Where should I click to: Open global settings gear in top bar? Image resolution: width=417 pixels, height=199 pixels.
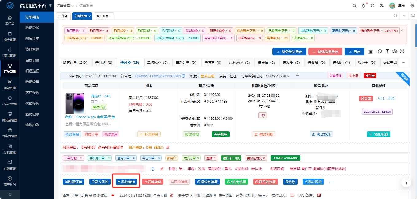tap(412, 6)
